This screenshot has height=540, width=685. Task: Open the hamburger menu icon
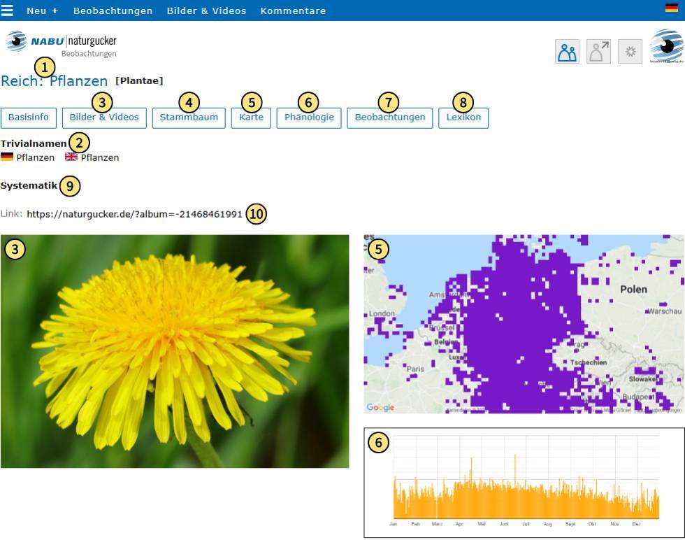point(7,10)
